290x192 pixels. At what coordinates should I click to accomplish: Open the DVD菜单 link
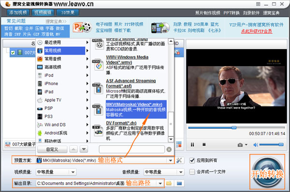201,24
